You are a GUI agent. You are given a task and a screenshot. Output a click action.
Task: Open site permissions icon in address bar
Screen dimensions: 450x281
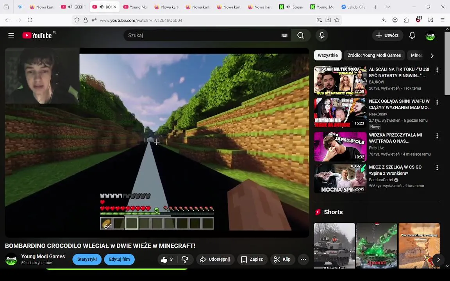click(94, 20)
